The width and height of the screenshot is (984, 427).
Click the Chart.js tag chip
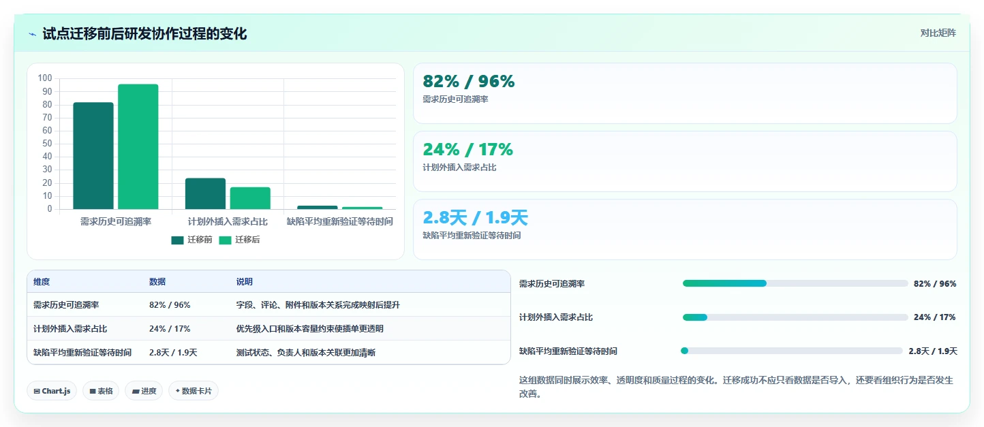point(52,391)
